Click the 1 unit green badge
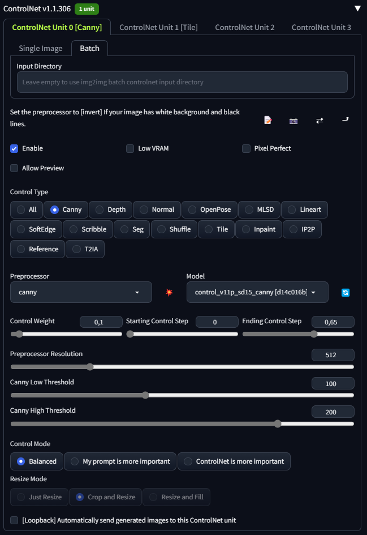Viewport: 367px width, 535px height. click(87, 9)
